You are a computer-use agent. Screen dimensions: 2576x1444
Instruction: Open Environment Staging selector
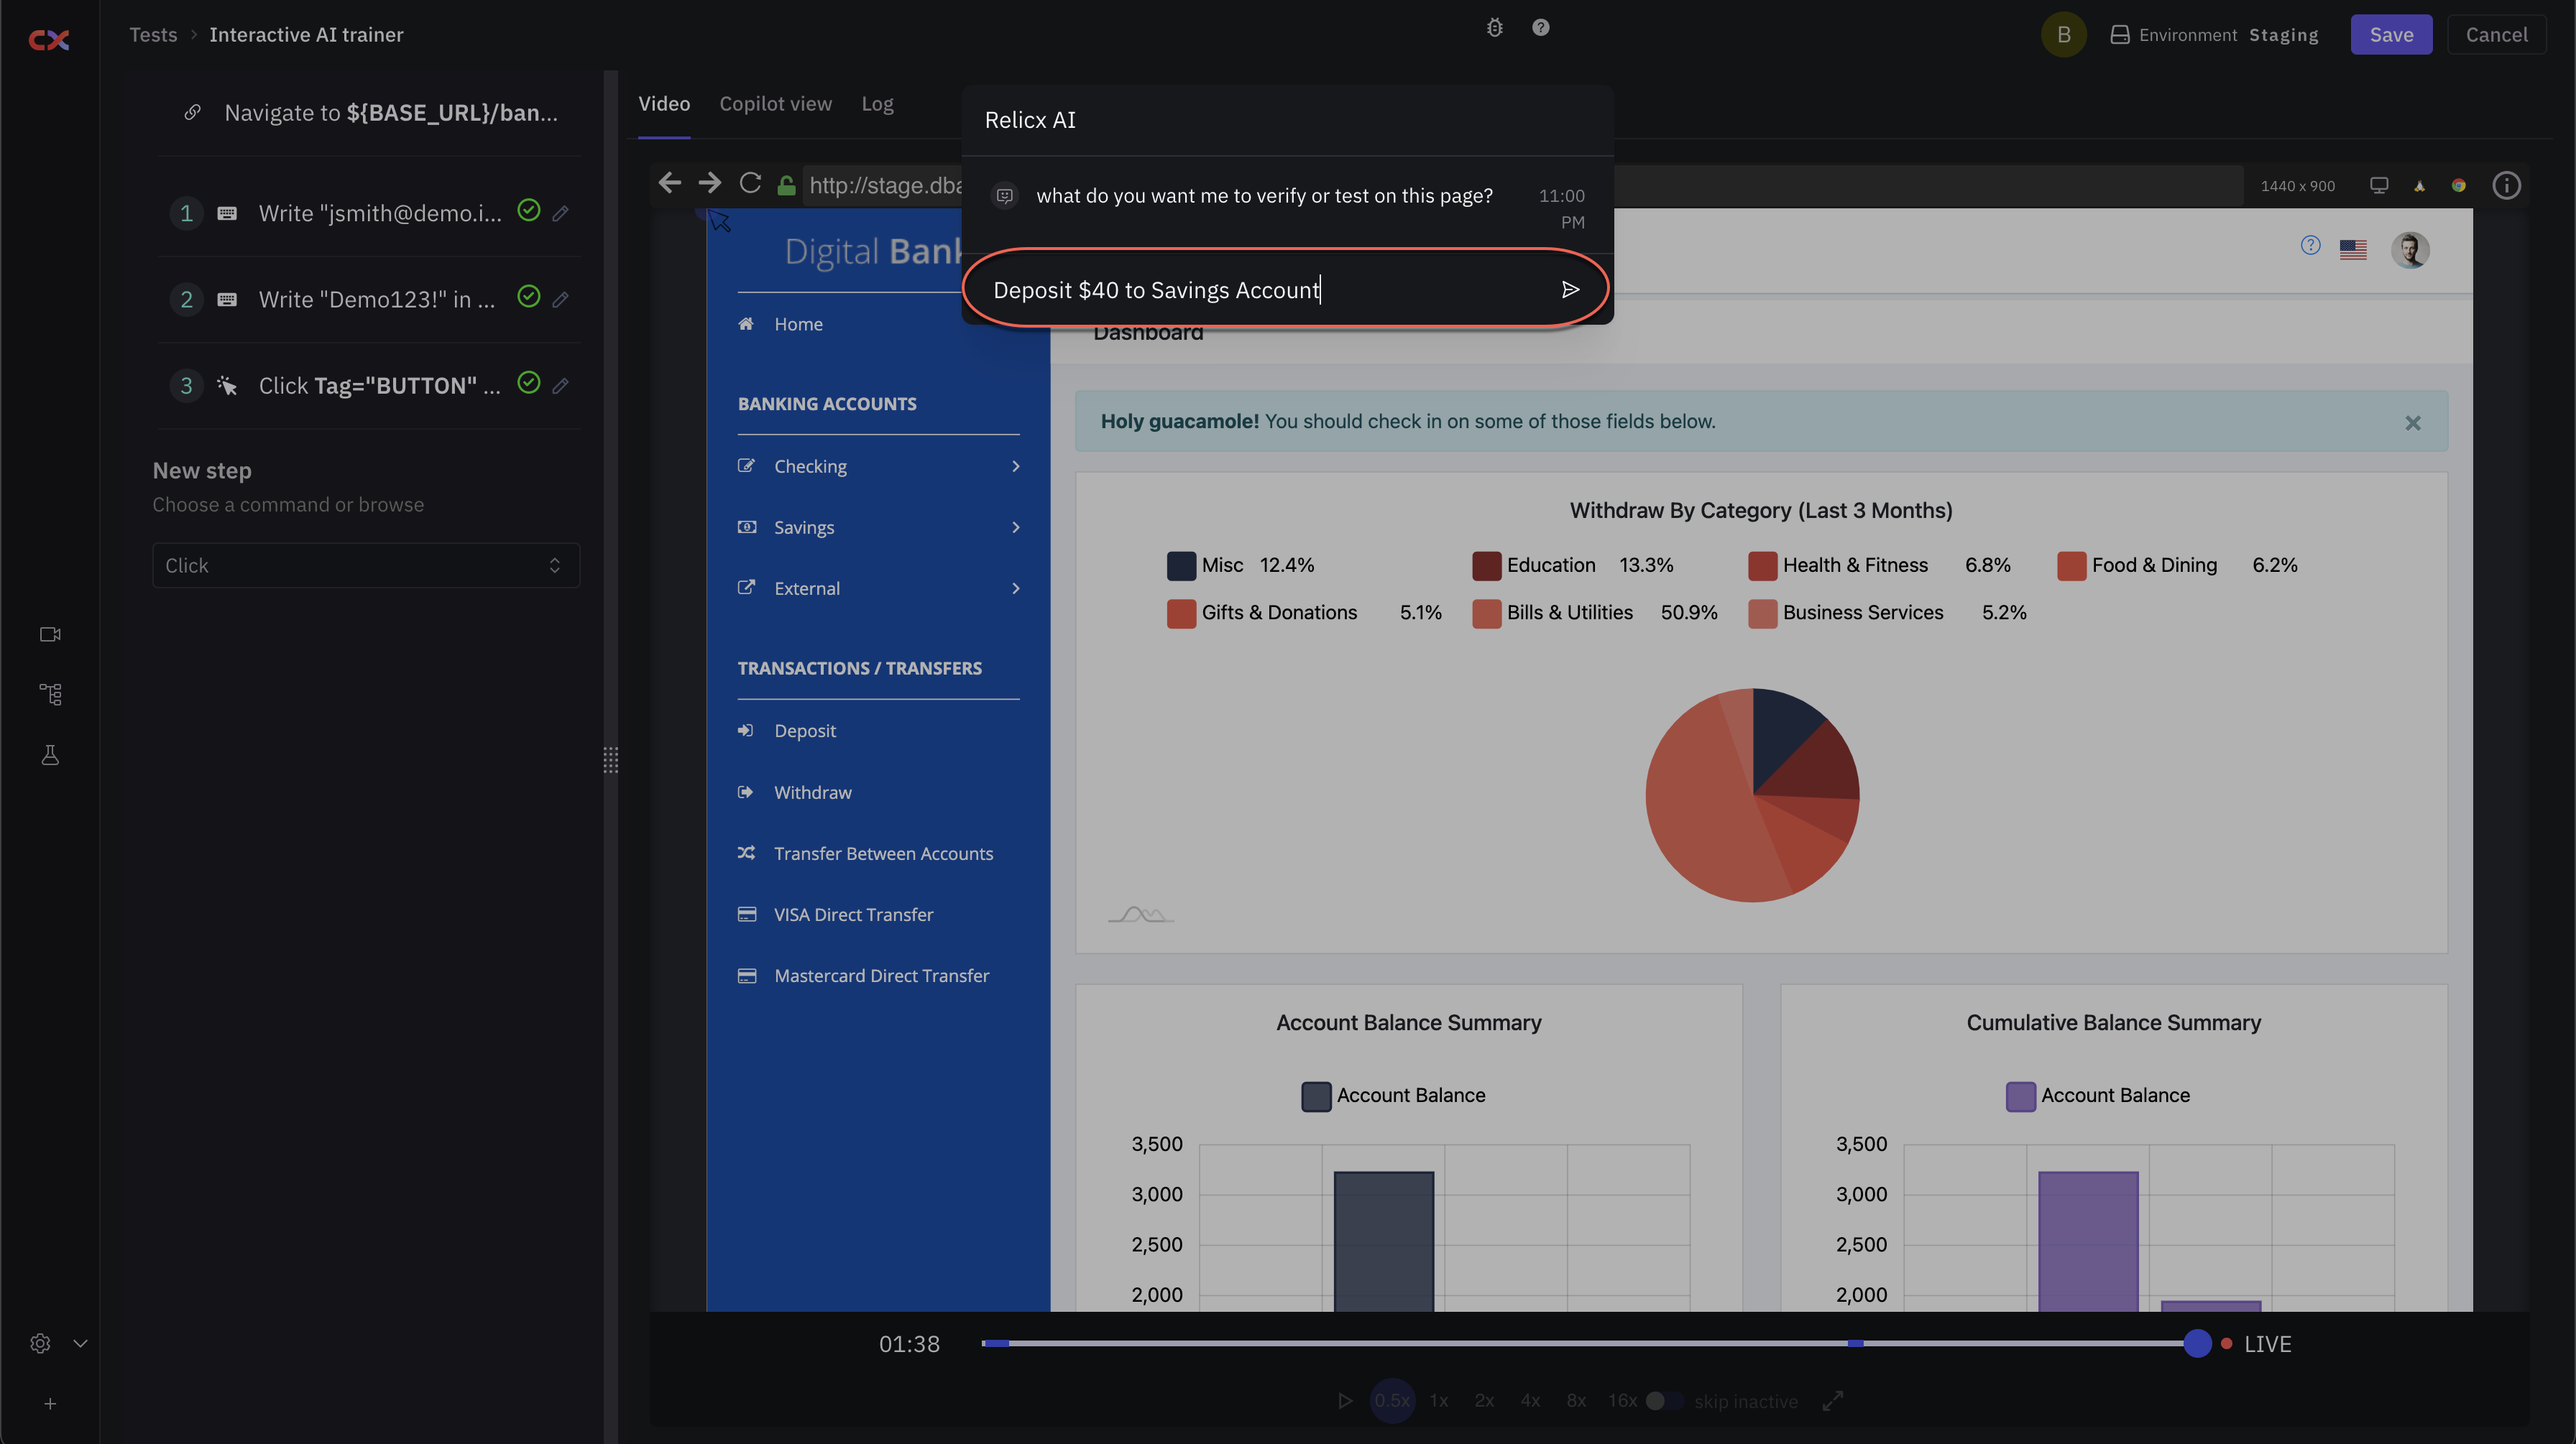pyautogui.click(x=2214, y=35)
